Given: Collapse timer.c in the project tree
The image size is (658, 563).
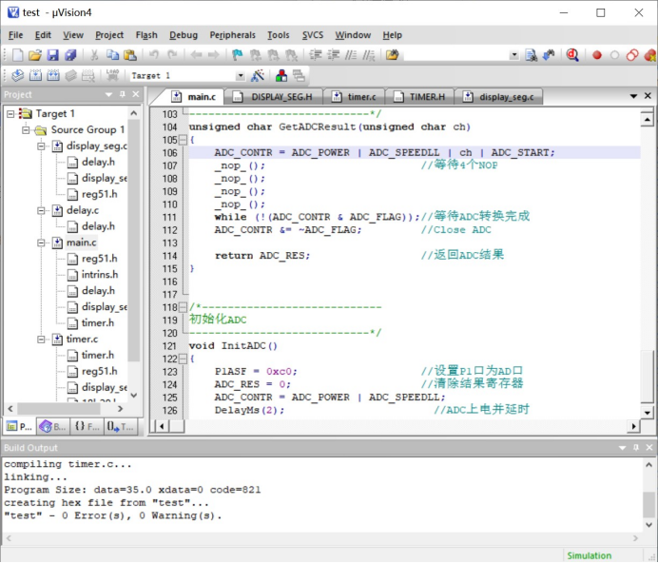Looking at the screenshot, I should click(x=41, y=340).
